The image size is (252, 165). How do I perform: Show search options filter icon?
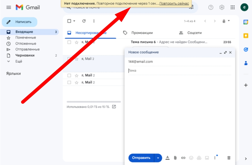tap(191, 7)
